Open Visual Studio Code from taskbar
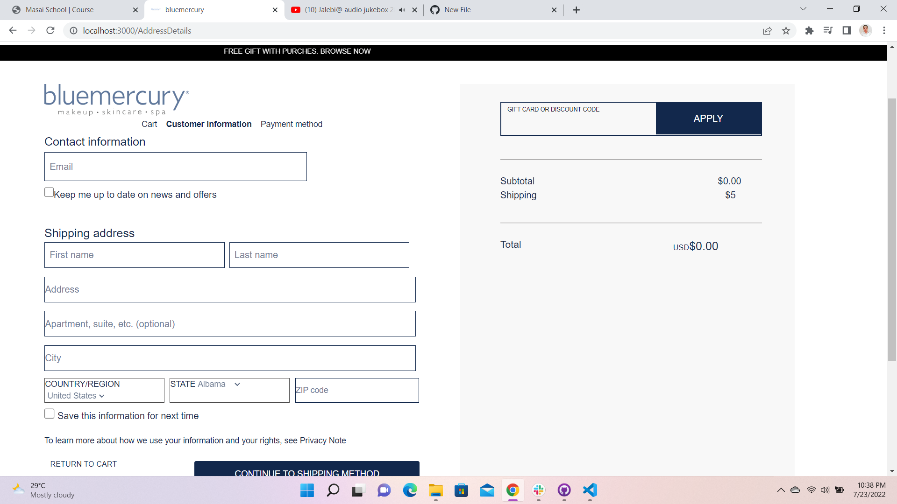 (590, 490)
